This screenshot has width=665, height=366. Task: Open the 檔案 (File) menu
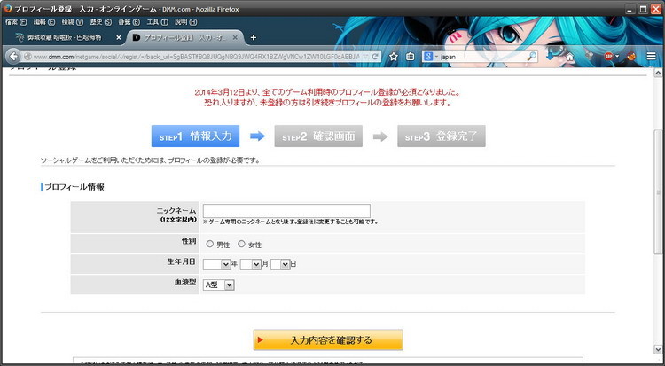[16, 22]
